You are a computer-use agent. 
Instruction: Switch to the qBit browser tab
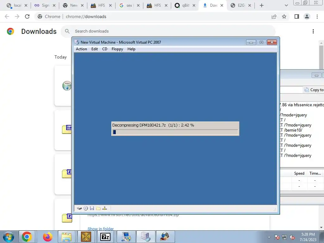(x=185, y=5)
